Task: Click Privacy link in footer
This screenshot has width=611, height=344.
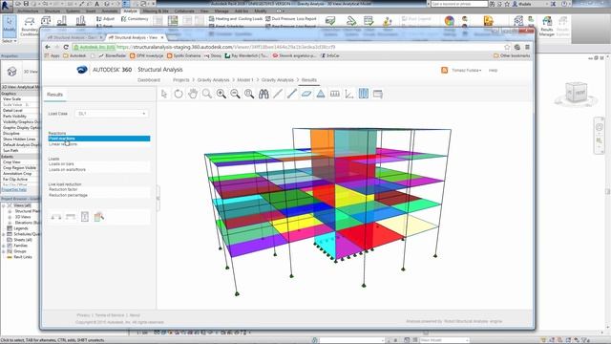Action: click(x=83, y=315)
